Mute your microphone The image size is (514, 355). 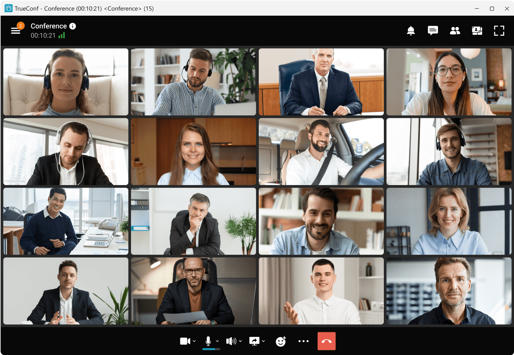208,340
